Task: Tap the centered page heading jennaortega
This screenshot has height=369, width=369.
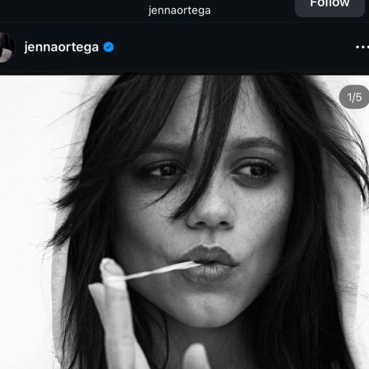Action: tap(179, 10)
